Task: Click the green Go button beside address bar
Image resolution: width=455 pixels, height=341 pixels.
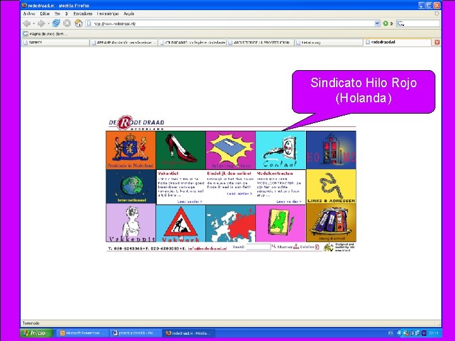Action: pos(385,23)
